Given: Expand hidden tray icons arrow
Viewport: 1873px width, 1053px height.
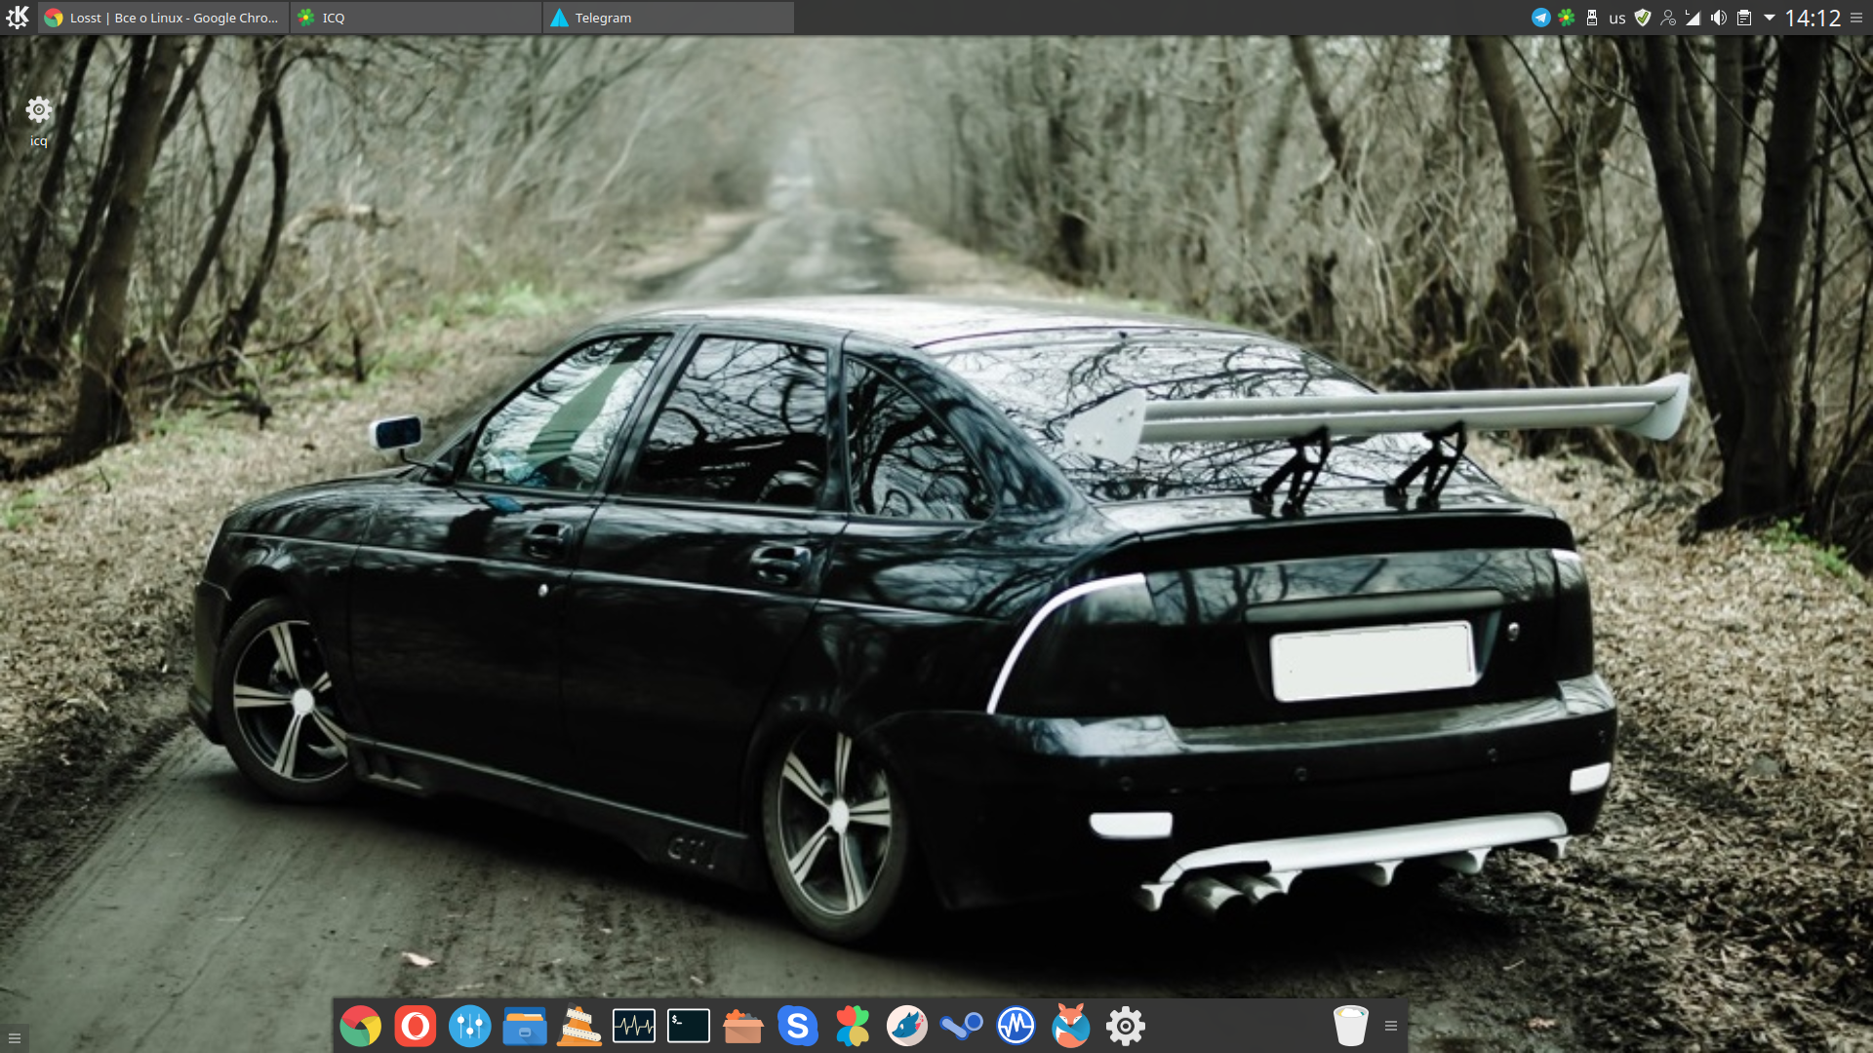Looking at the screenshot, I should point(1769,18).
